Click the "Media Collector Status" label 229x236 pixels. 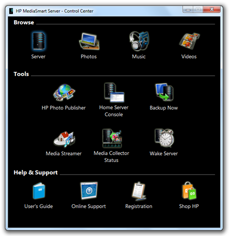112,157
